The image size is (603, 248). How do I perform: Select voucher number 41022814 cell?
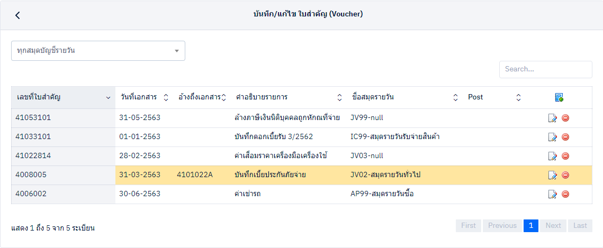pos(63,156)
